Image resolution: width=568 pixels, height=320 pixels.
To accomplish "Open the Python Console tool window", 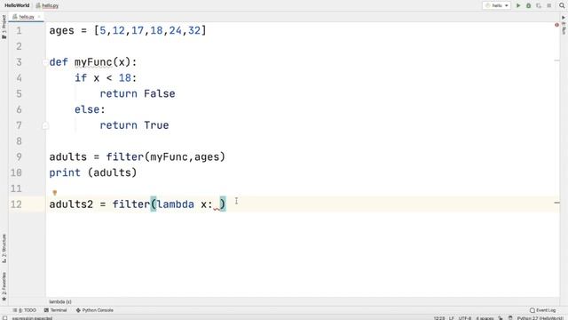I will pos(95,310).
